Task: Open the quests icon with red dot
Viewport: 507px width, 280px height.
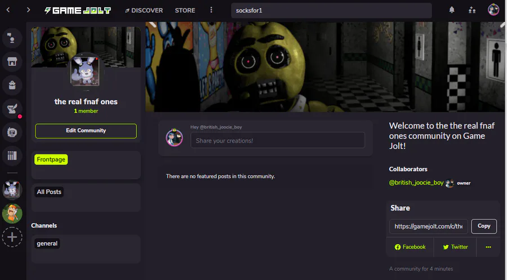Action: click(x=12, y=109)
